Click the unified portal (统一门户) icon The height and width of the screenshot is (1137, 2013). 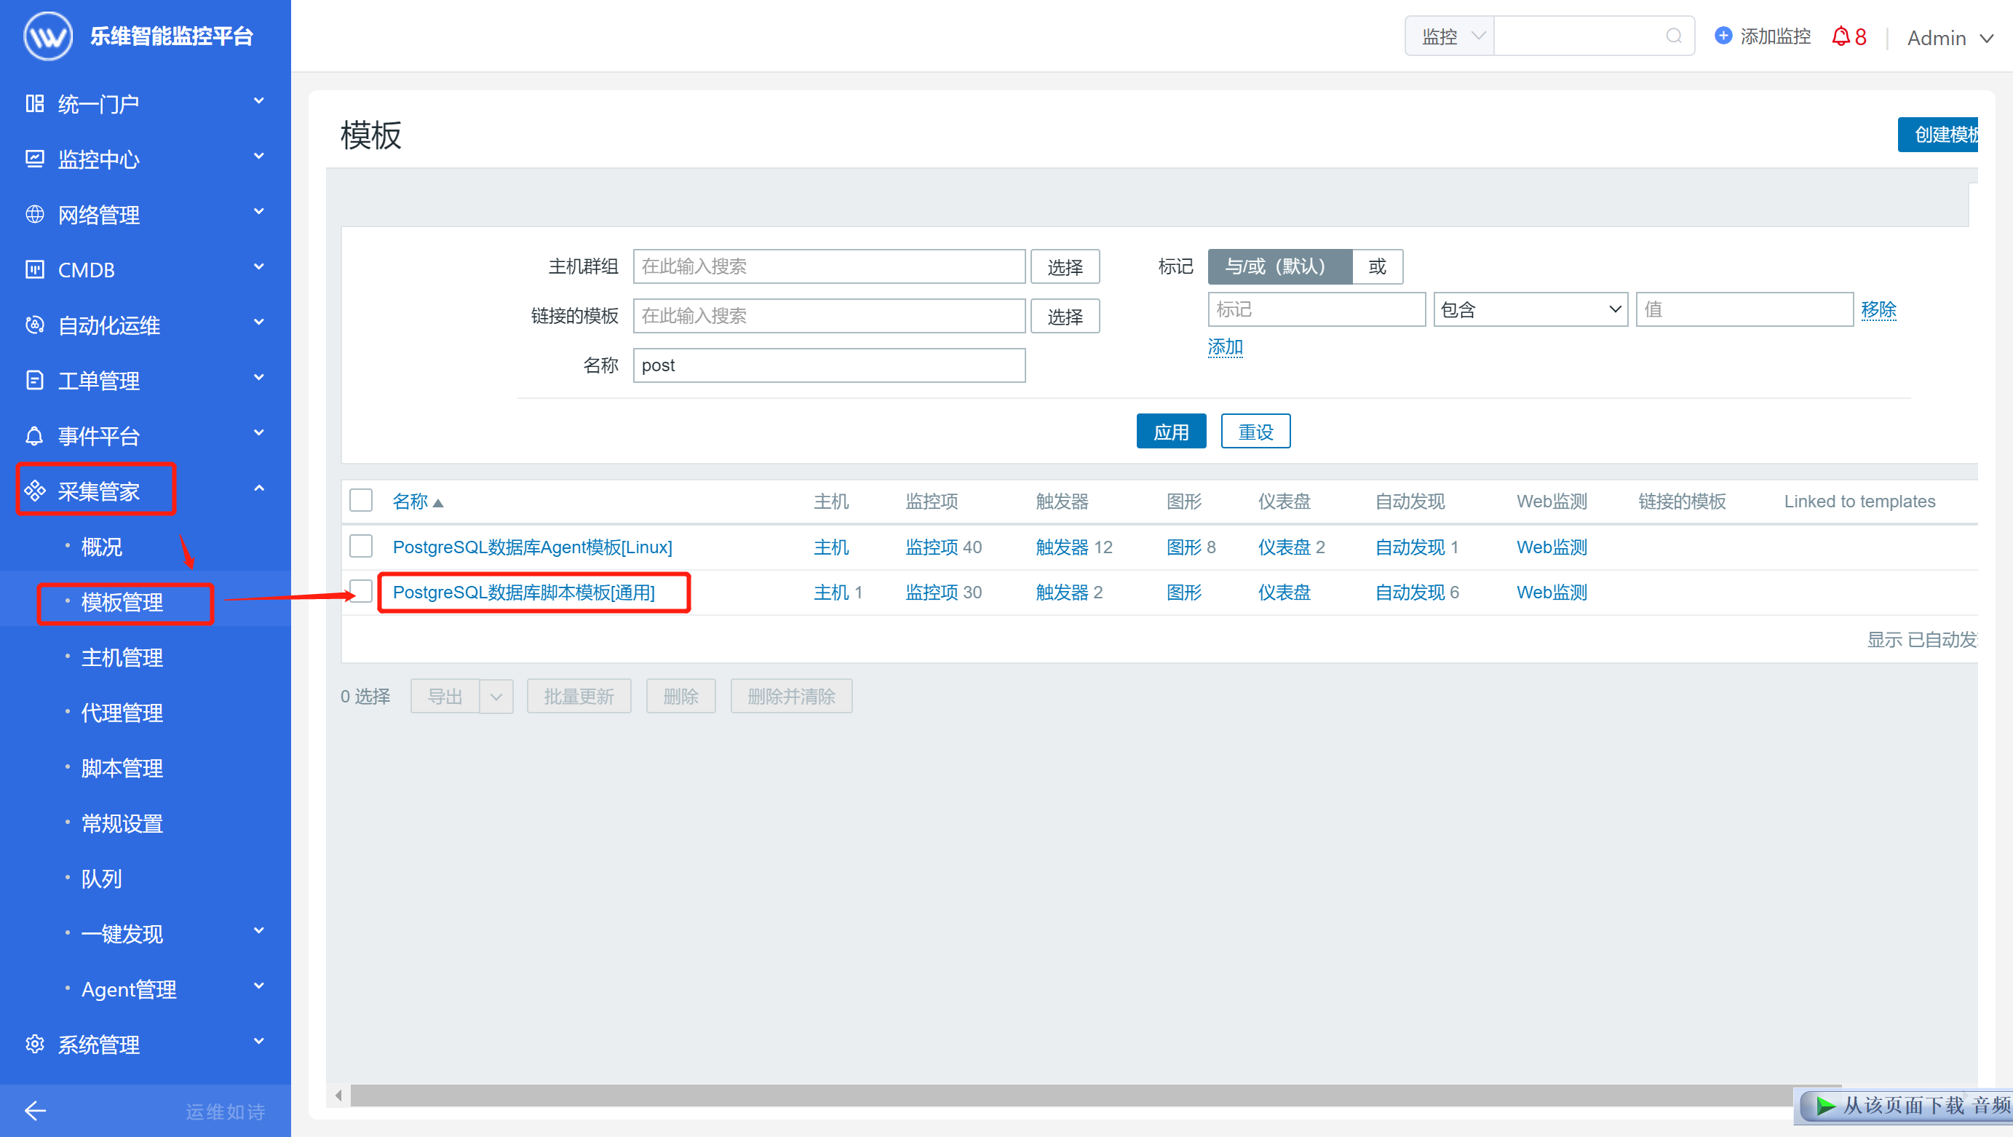(34, 103)
